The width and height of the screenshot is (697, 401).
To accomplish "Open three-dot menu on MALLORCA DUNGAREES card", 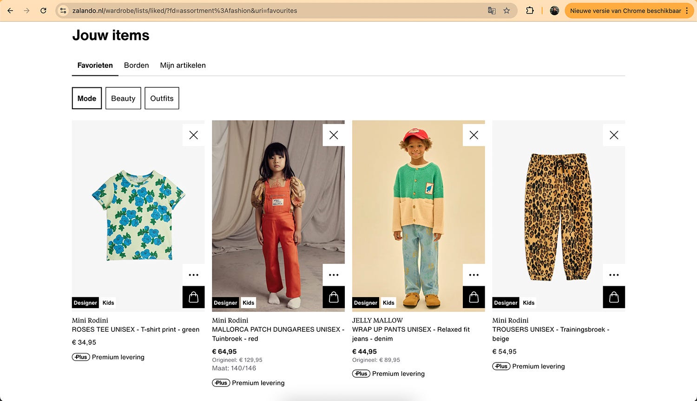I will click(x=334, y=275).
